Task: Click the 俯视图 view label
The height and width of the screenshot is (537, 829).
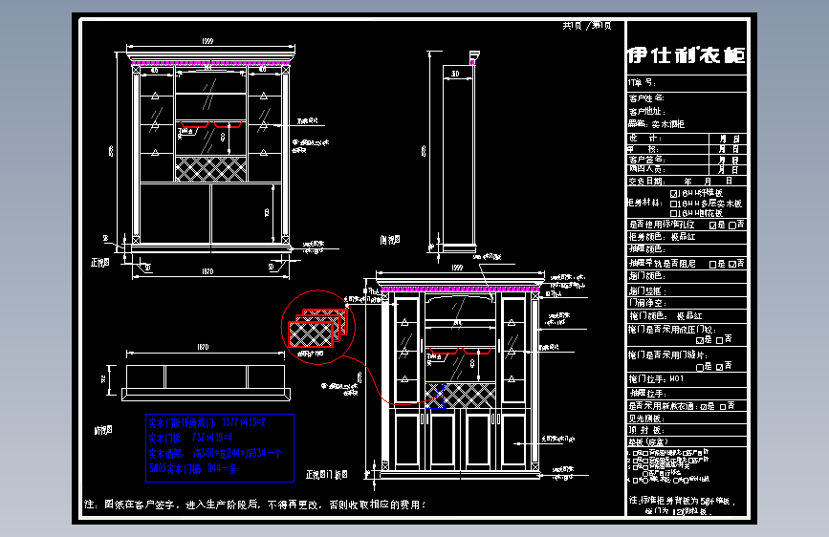Action: [x=103, y=431]
